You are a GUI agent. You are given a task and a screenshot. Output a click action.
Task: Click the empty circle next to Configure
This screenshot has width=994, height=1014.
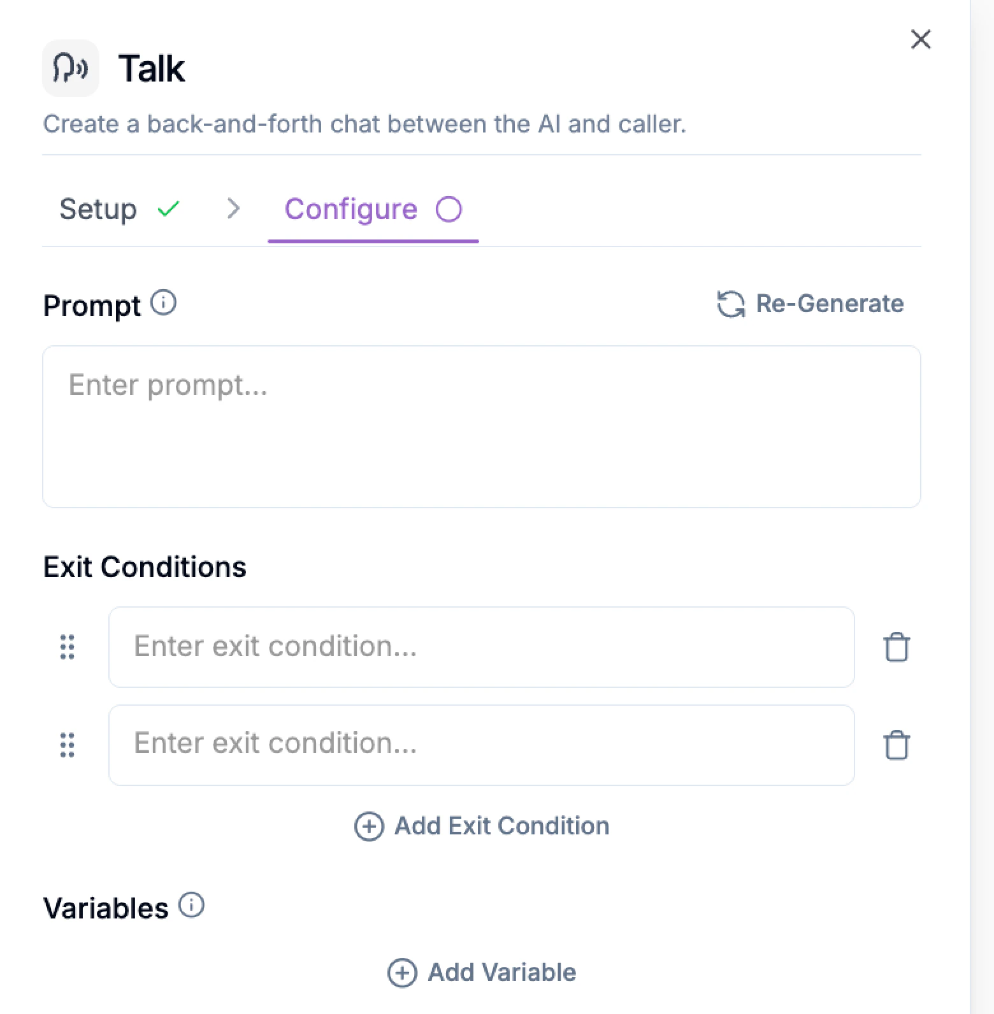pyautogui.click(x=451, y=209)
